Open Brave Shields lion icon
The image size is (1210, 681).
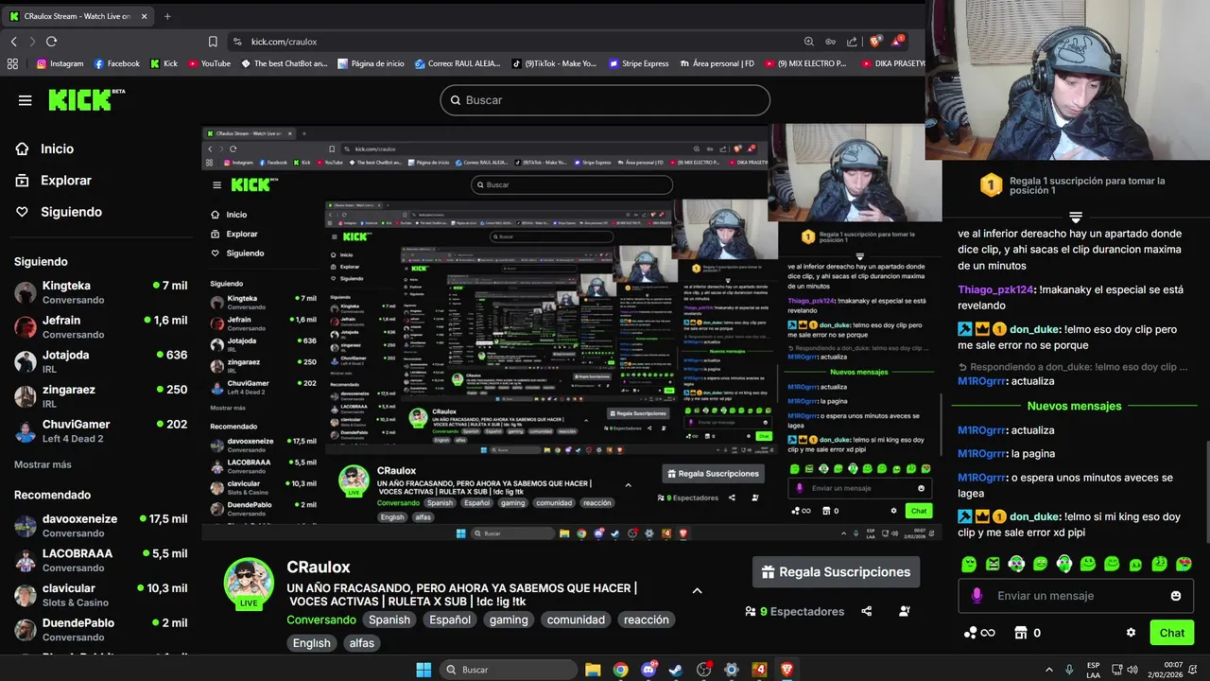coord(875,42)
